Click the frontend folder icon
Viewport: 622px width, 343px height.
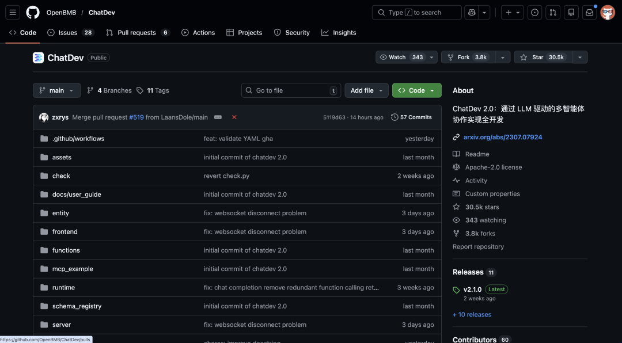click(44, 231)
